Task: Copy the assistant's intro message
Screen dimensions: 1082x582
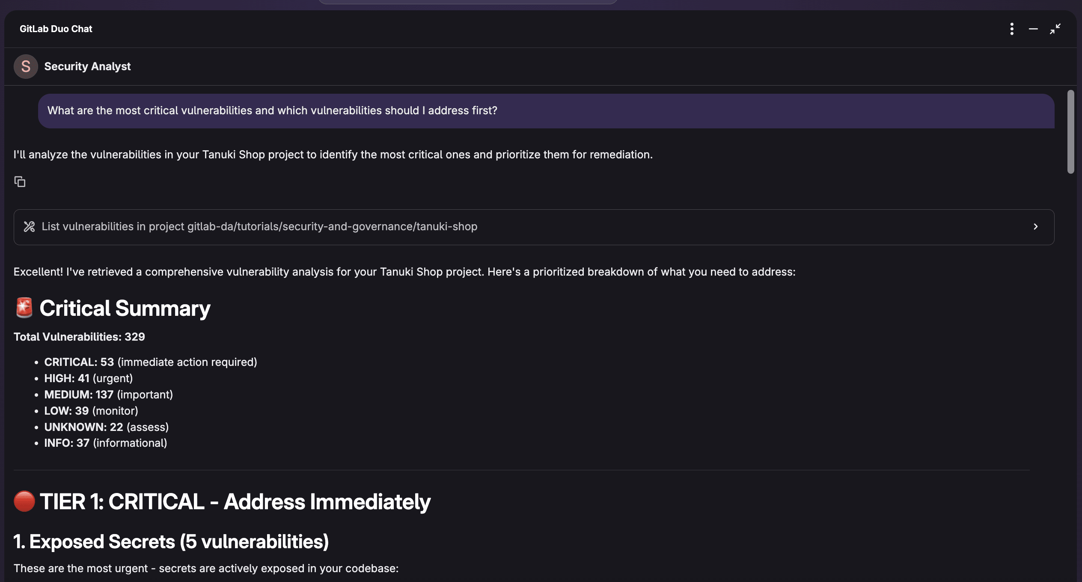Action: click(x=20, y=182)
